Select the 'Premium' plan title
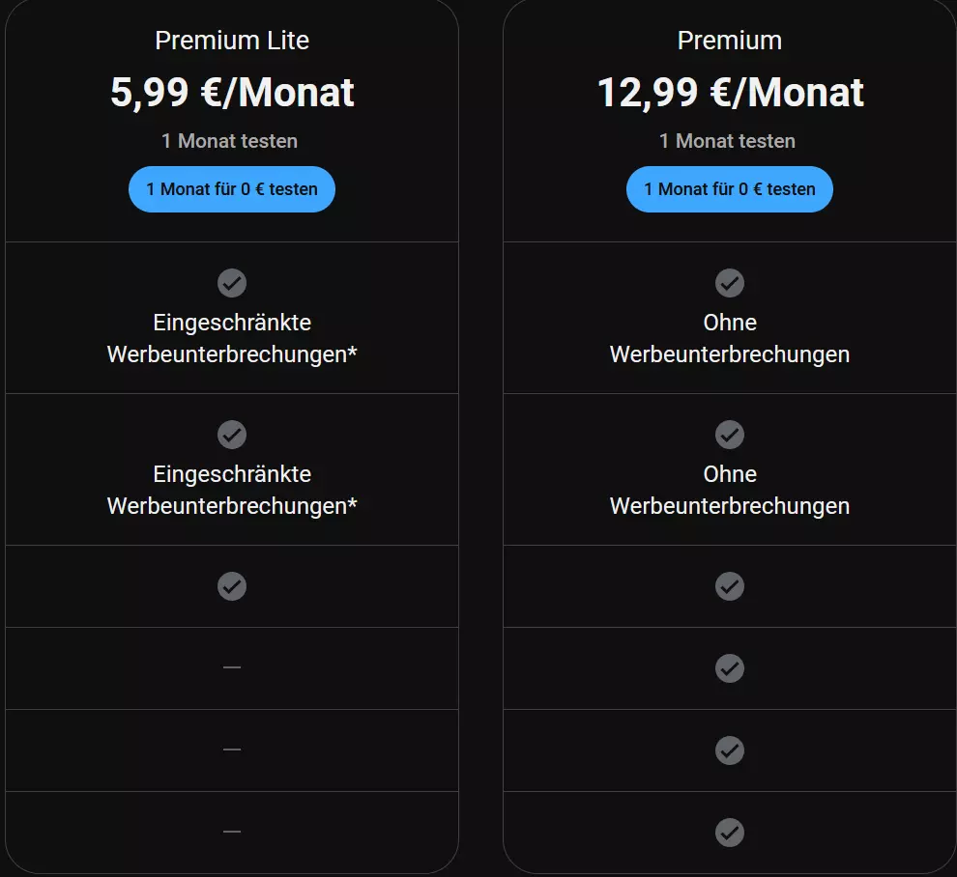Viewport: 957px width, 877px height. tap(729, 41)
